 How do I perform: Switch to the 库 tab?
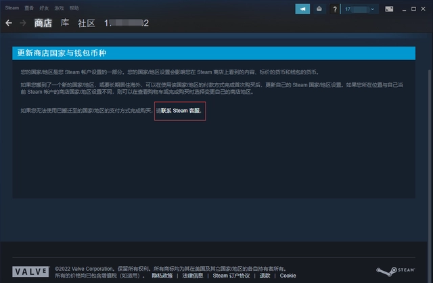(x=65, y=23)
